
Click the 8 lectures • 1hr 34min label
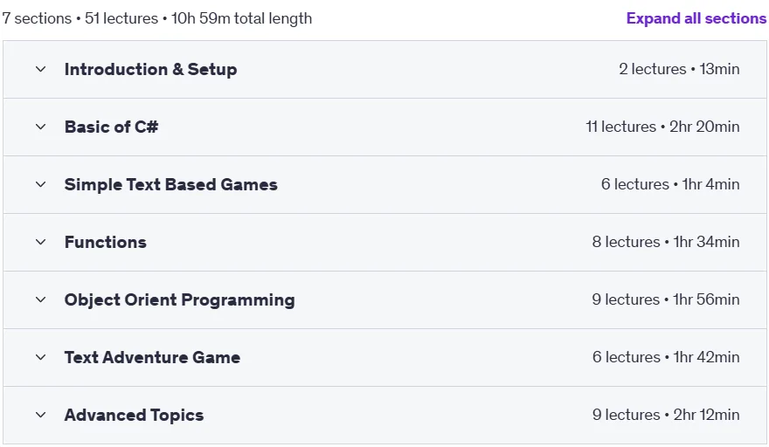[x=666, y=242]
